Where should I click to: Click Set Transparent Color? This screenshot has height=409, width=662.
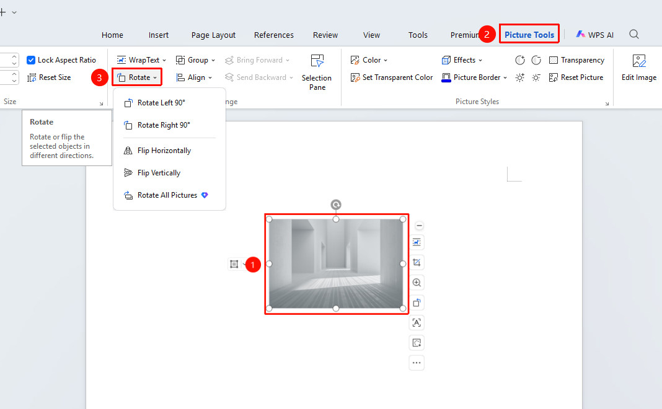392,77
